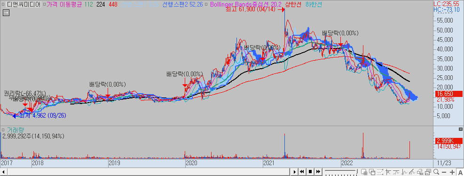Click the 배당락(0.00%) marker near 2022
Image resolution: width=464 pixels, height=176 pixels.
point(340,33)
